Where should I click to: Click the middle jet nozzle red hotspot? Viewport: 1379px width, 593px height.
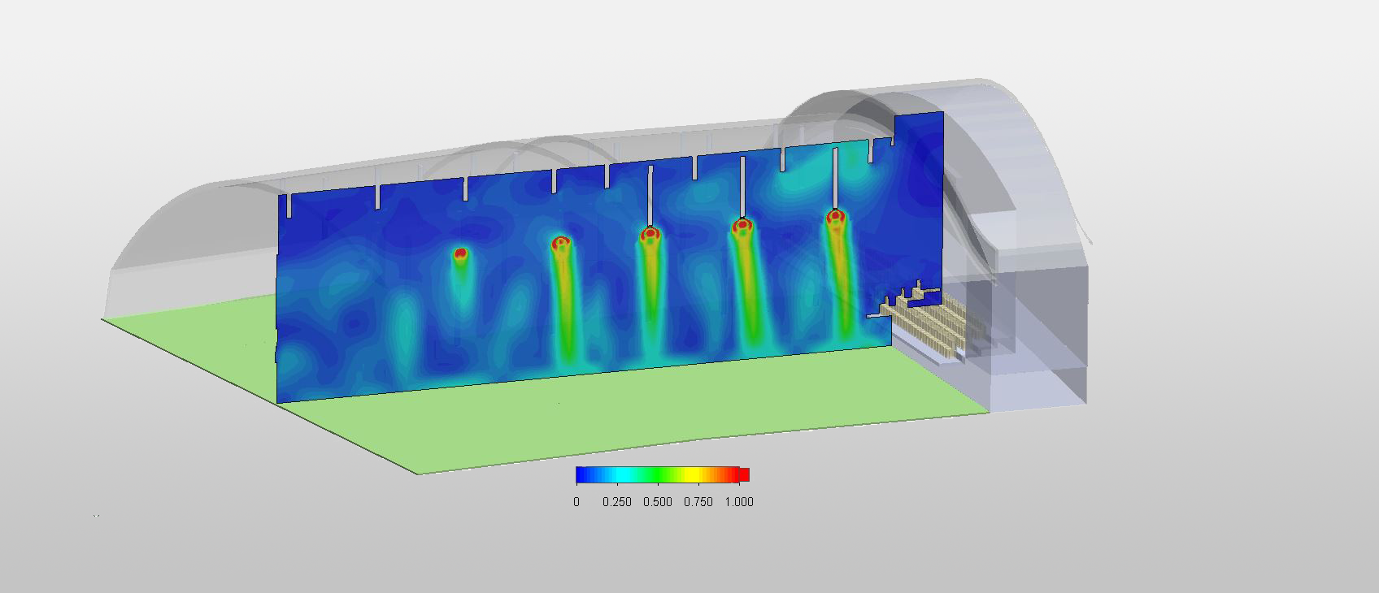click(x=650, y=234)
